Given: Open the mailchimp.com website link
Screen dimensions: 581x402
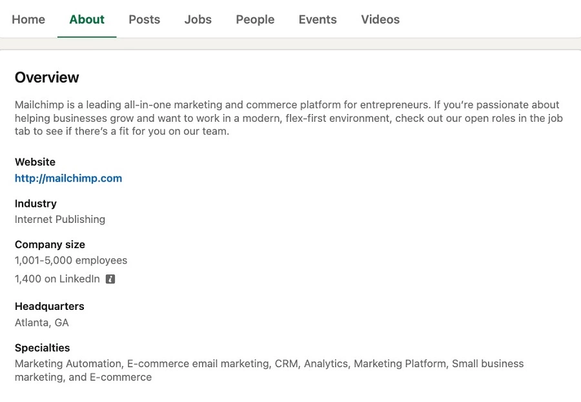Looking at the screenshot, I should (x=68, y=178).
